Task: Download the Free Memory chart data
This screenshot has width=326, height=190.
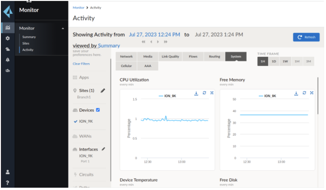Action: 296,93
